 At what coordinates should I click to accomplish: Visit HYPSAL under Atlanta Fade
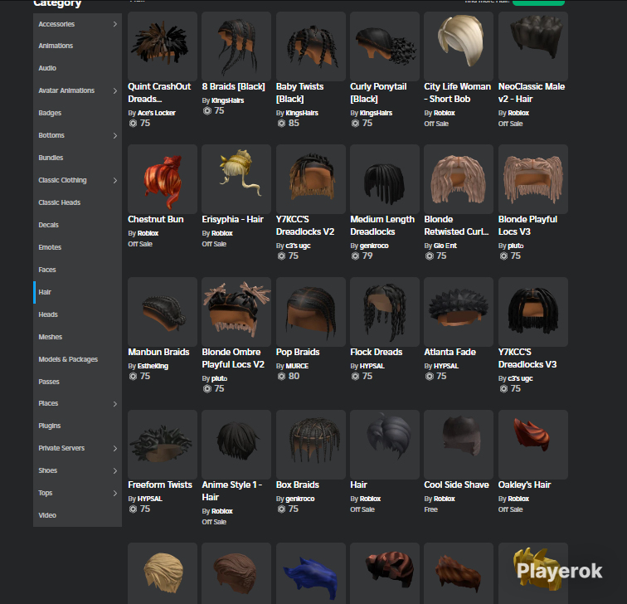pyautogui.click(x=446, y=366)
